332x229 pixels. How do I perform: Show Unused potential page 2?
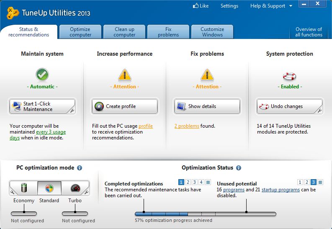click(306, 182)
